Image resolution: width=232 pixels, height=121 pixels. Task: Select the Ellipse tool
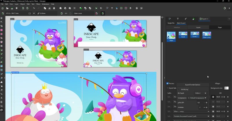click(x=1, y=34)
